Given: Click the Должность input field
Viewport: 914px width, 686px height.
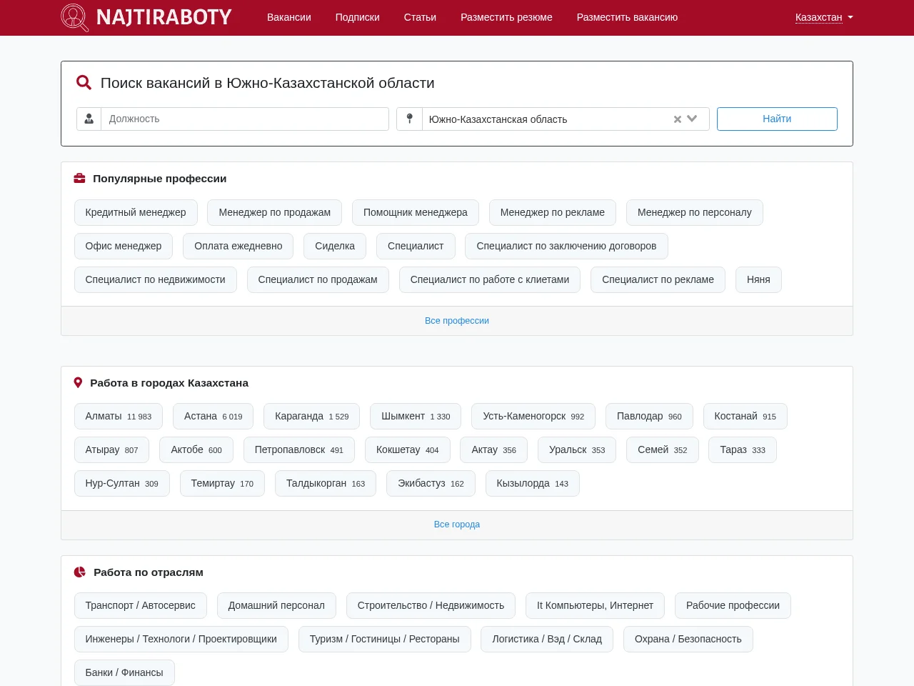Looking at the screenshot, I should (x=245, y=119).
